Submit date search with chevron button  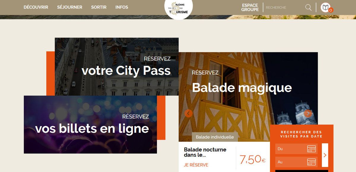325,155
